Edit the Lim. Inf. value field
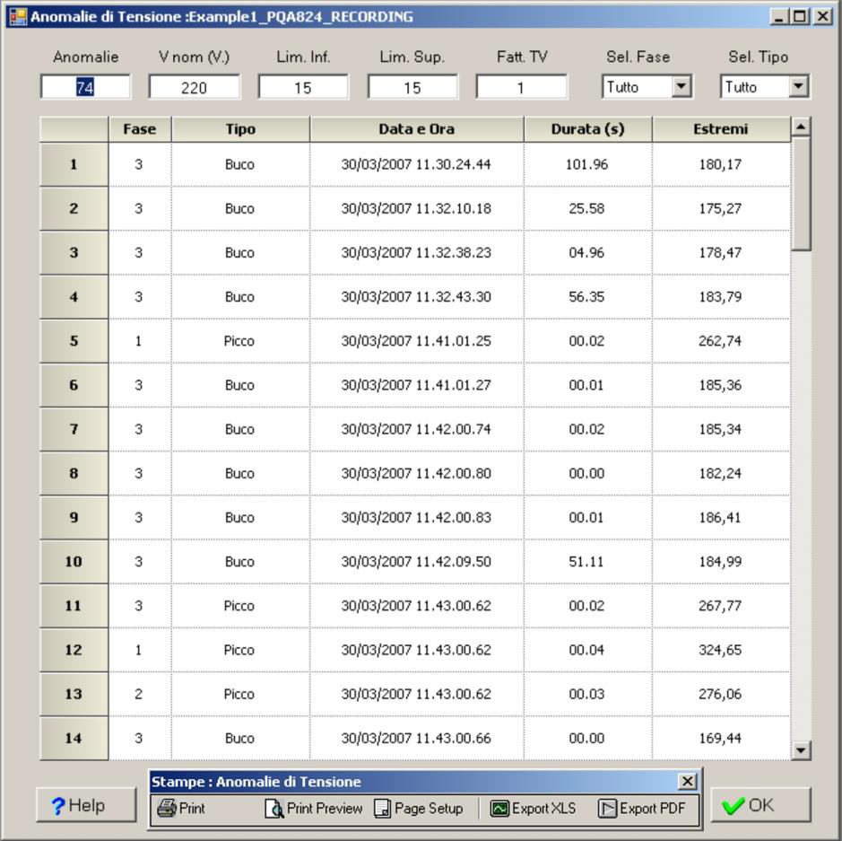The image size is (842, 841). (303, 88)
